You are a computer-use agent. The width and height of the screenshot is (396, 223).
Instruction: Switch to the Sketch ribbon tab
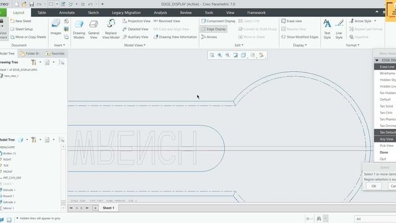93,12
